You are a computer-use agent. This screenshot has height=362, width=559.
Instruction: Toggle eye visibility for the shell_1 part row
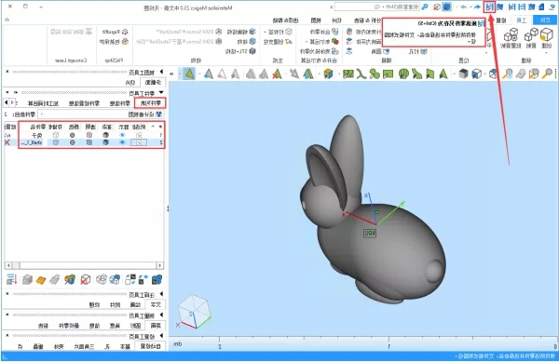tap(122, 142)
